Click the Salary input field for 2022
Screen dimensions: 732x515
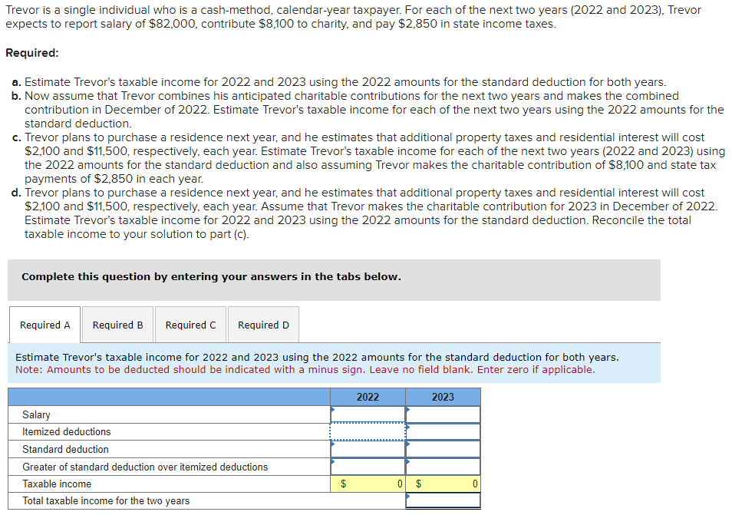point(368,414)
